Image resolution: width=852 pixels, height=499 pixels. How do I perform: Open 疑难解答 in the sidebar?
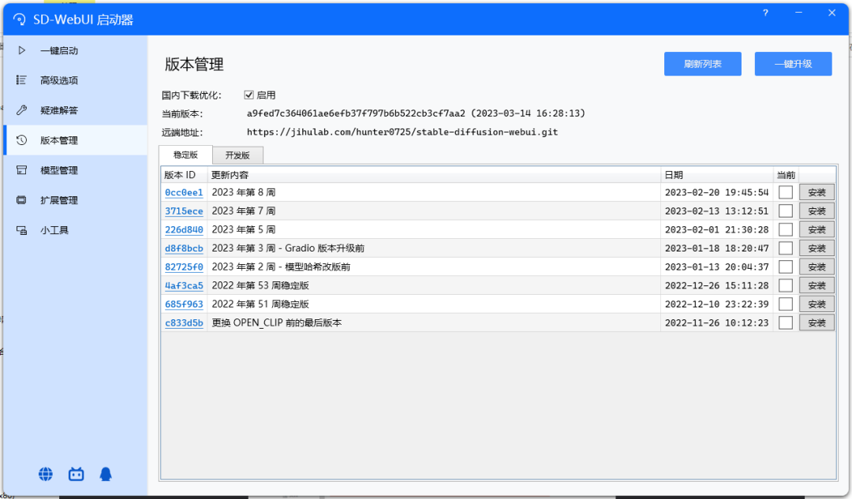pos(75,110)
